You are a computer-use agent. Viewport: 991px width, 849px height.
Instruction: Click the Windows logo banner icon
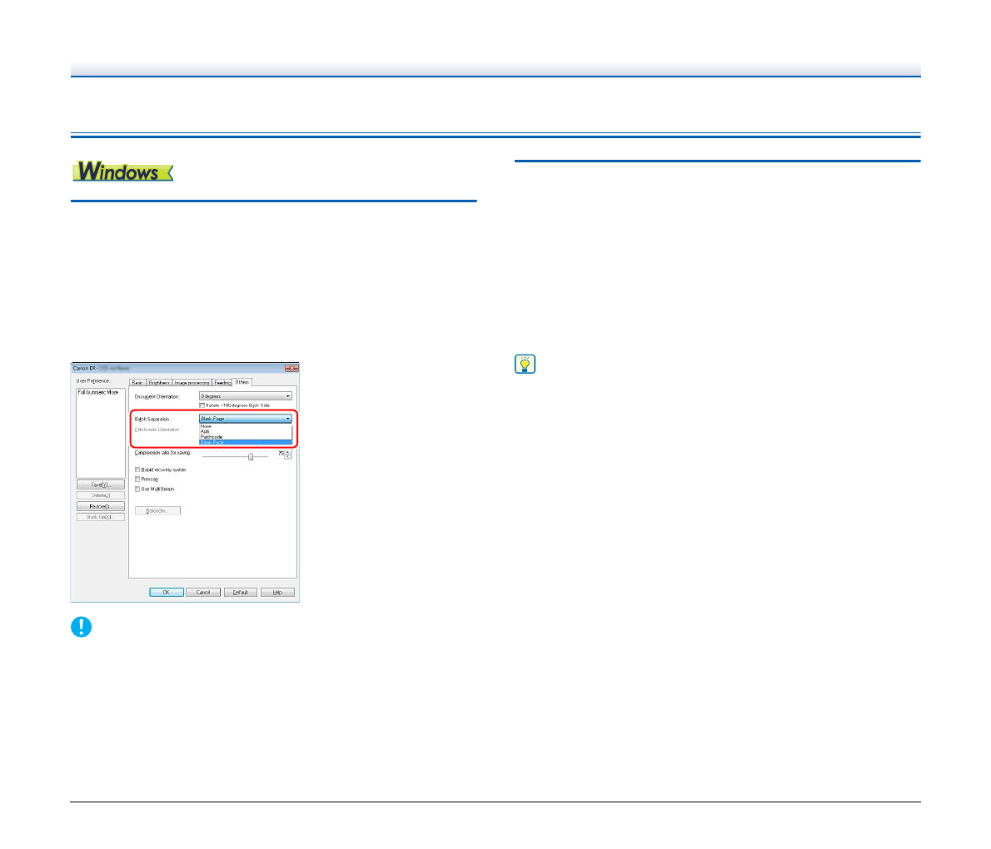pos(122,171)
